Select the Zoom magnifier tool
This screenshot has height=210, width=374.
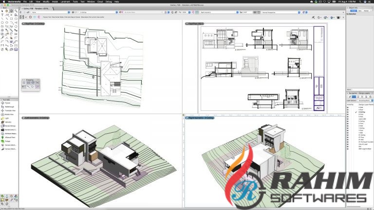tap(16, 11)
